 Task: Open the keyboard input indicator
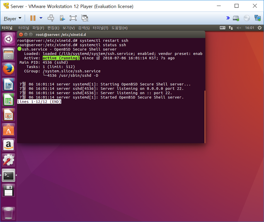223,28
